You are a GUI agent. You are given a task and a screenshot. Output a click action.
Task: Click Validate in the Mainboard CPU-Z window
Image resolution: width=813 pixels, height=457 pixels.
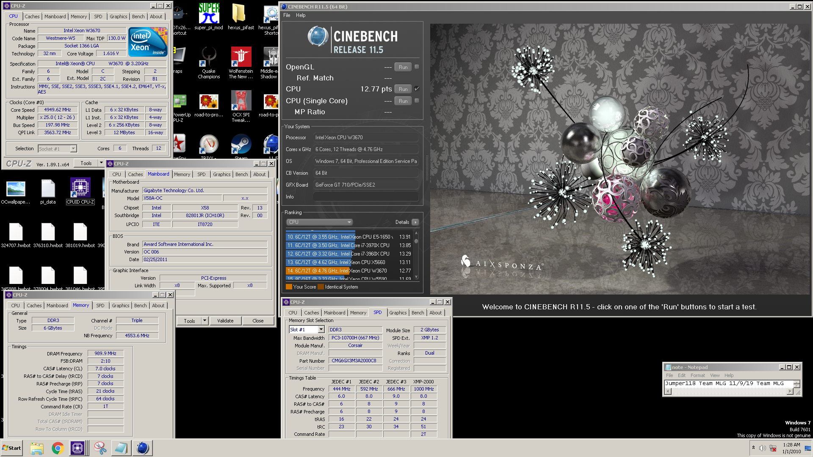click(225, 321)
